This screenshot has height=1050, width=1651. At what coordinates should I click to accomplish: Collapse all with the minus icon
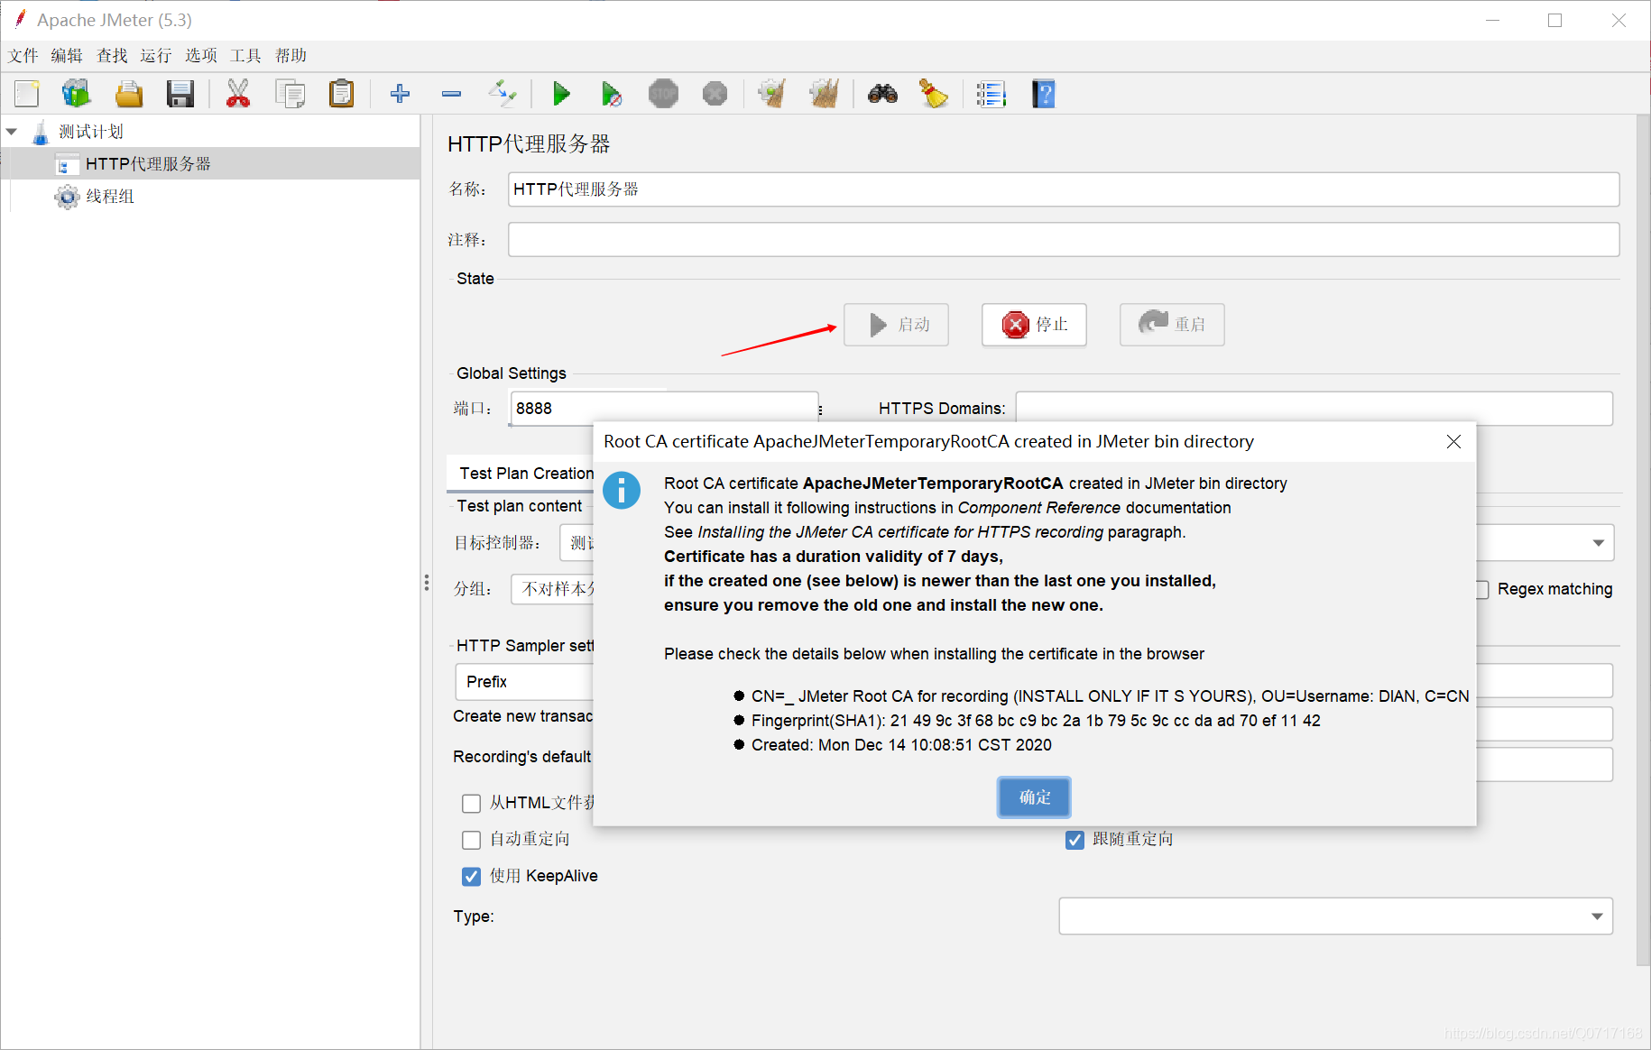[x=452, y=94]
